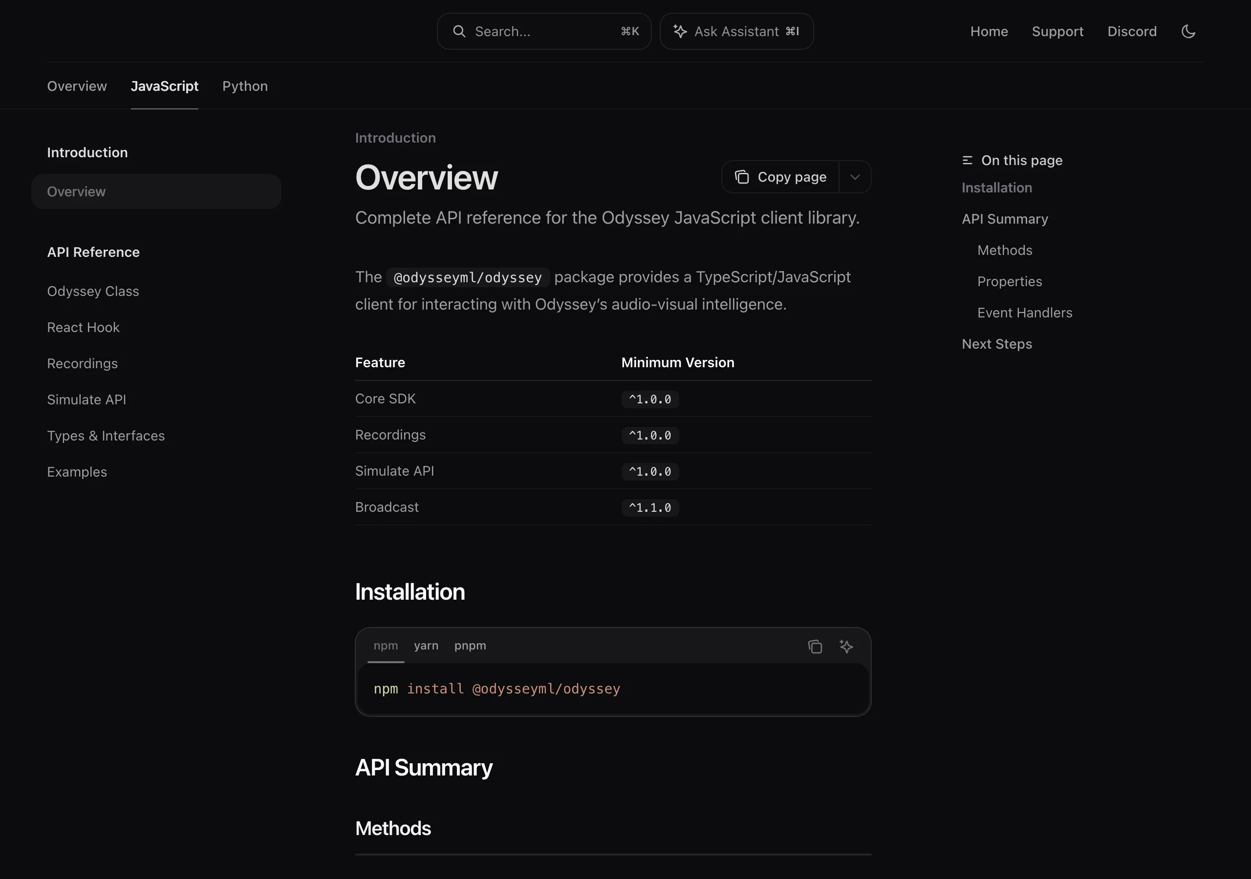Click the On this page list icon

[967, 161]
